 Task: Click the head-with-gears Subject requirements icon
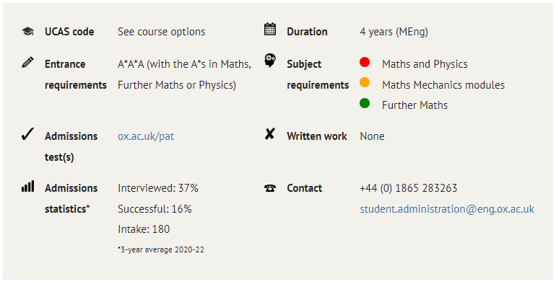(270, 61)
